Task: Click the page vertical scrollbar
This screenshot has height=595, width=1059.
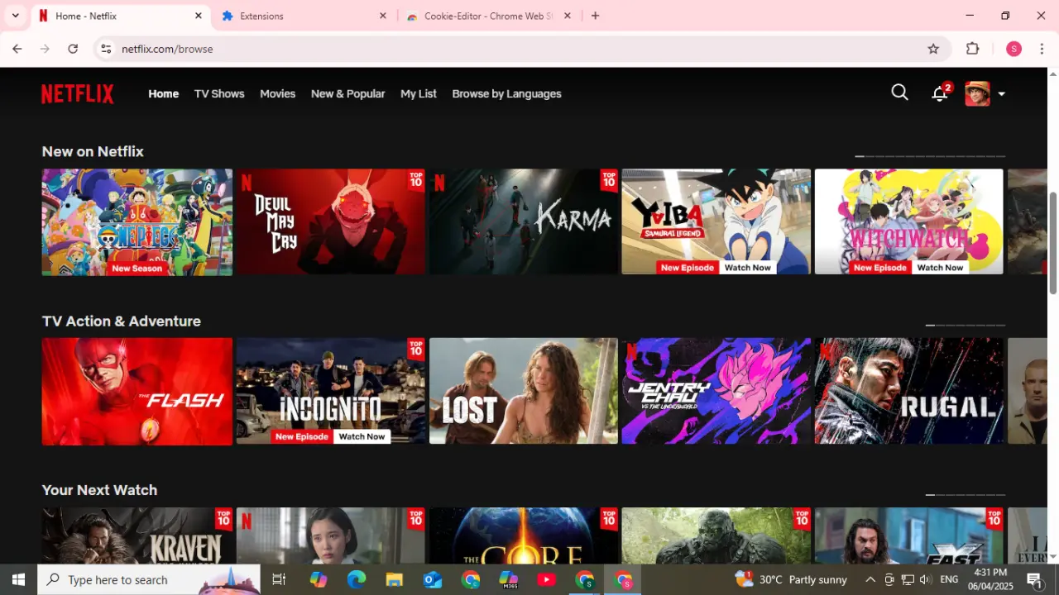Action: 1053,241
